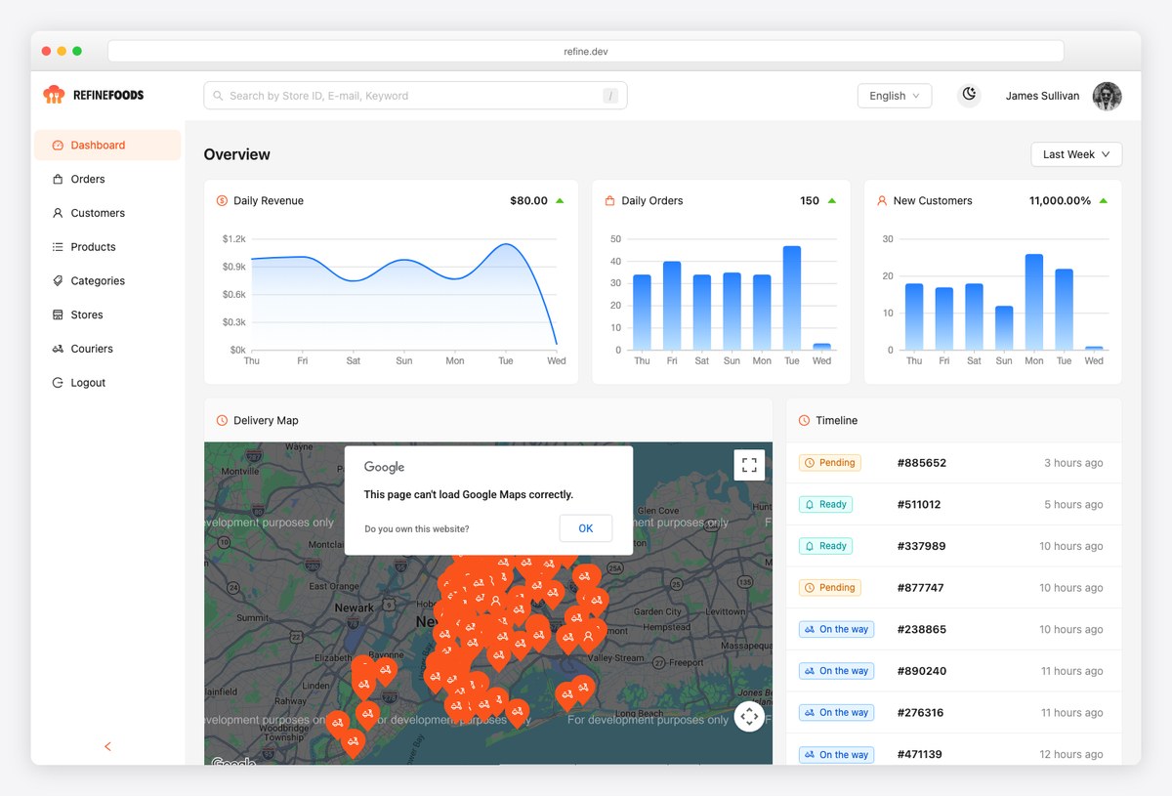1172x796 pixels.
Task: Open the Stores menu item
Action: coord(107,315)
